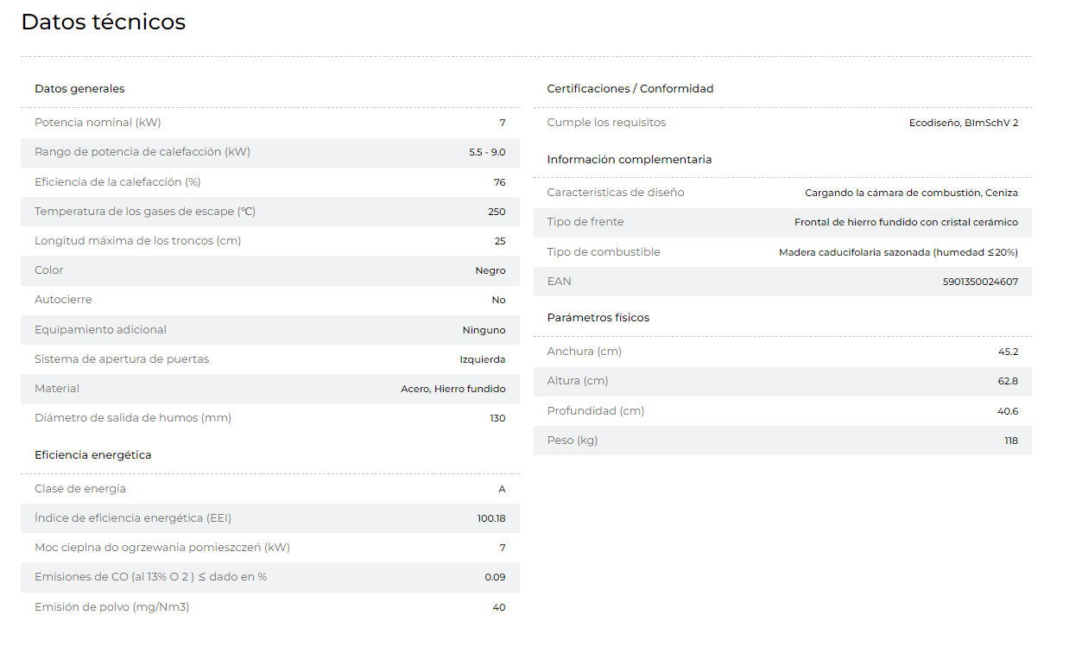Click the 'Anchura (cm)' label

[x=585, y=352]
